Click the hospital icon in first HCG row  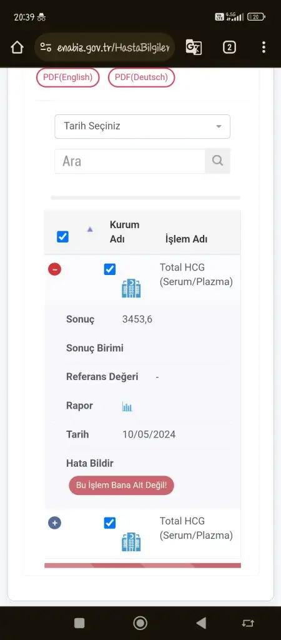131,289
